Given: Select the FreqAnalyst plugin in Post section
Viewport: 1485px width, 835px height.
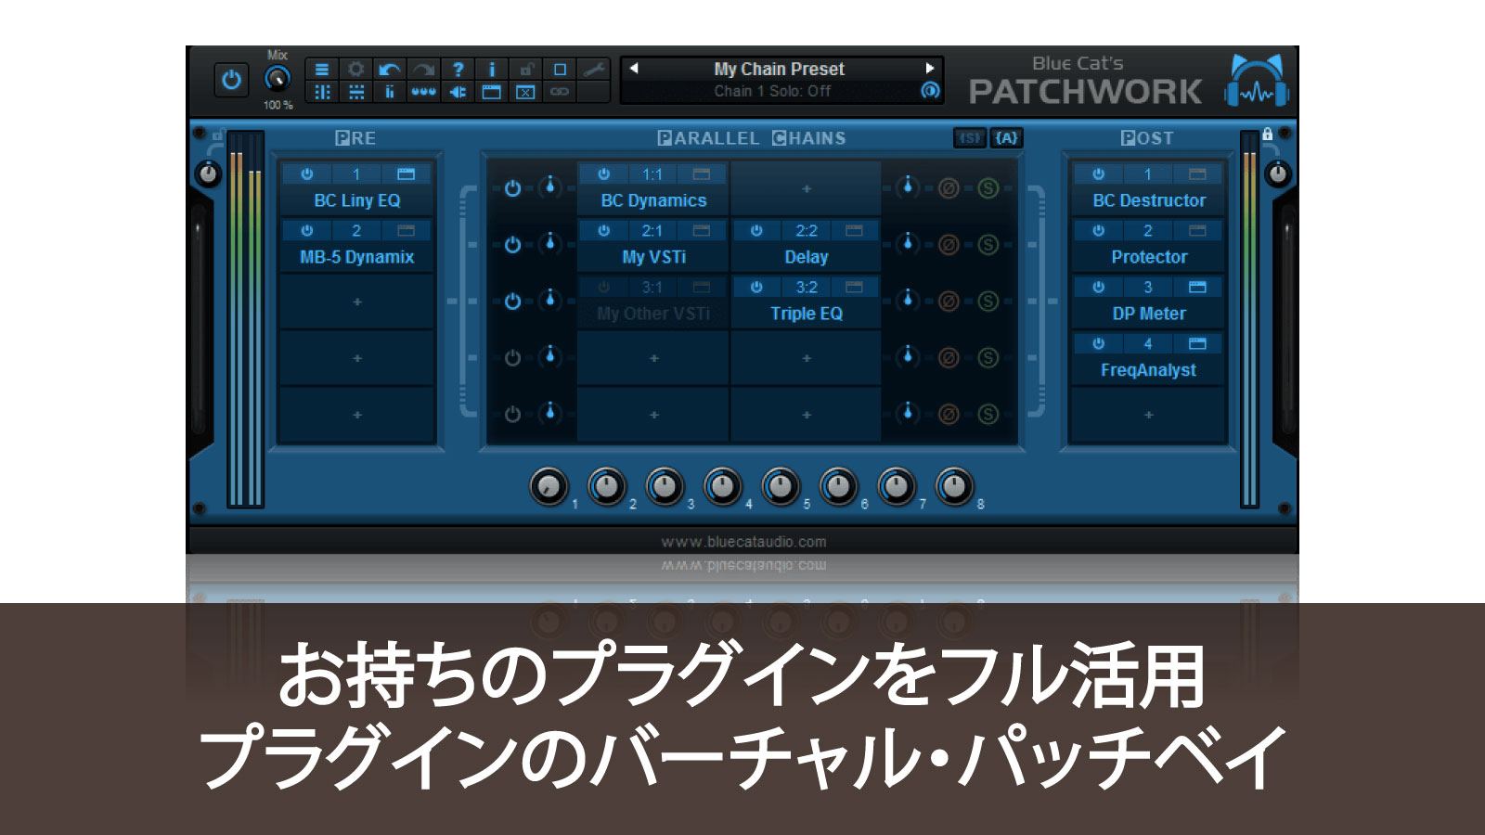Looking at the screenshot, I should [x=1148, y=370].
